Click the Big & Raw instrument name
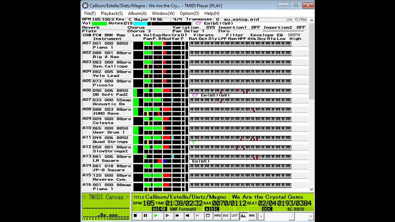Image resolution: width=395 pixels, height=222 pixels. pyautogui.click(x=106, y=57)
